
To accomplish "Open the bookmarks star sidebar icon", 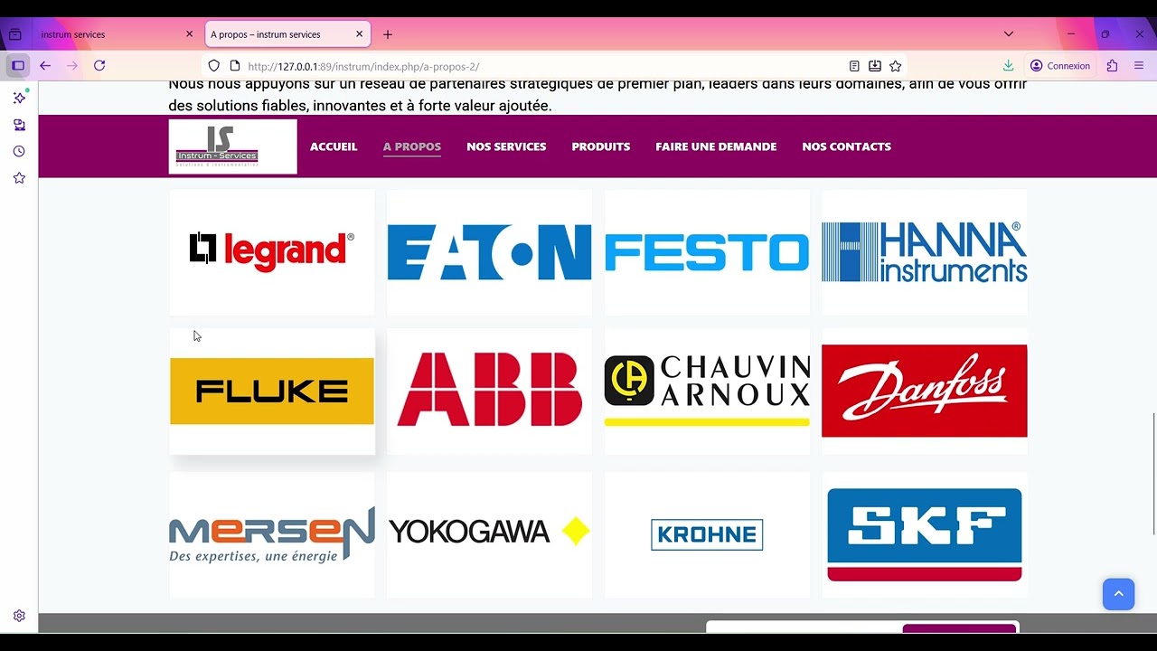I will click(19, 178).
